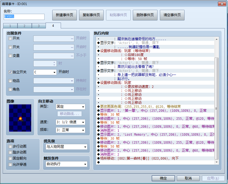Screen dimensions: 228x184
Task: Click the command list scroll down arrow
Action: [217, 162]
